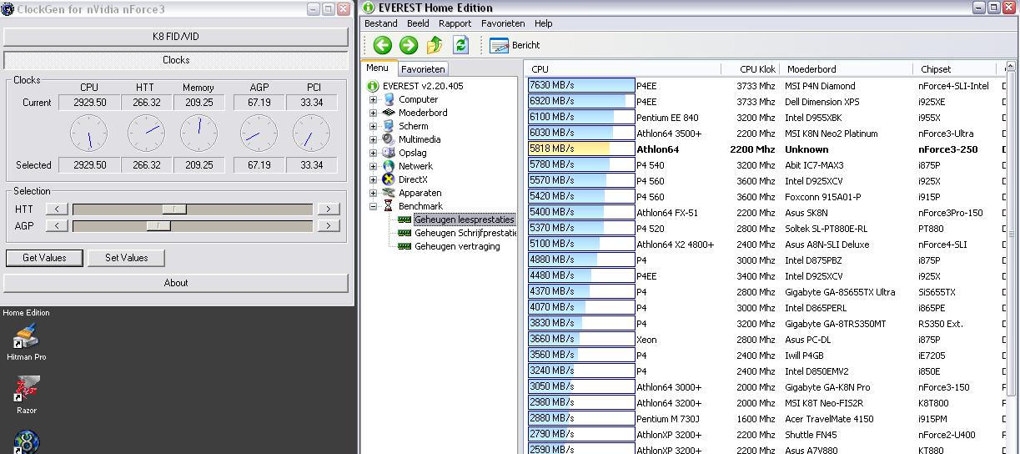Expand the Moederbord tree node
The height and width of the screenshot is (454, 1020).
tap(374, 113)
